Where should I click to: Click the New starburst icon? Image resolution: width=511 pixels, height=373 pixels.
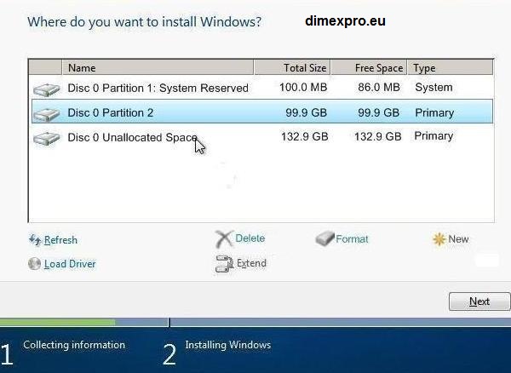(439, 239)
